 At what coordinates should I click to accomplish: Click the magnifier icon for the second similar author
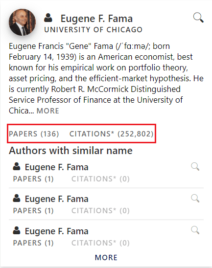[195, 199]
